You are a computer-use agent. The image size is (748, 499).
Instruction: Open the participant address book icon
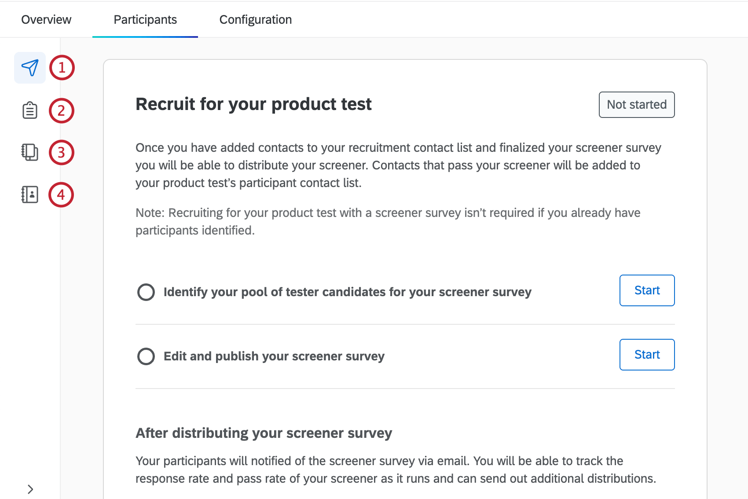29,194
